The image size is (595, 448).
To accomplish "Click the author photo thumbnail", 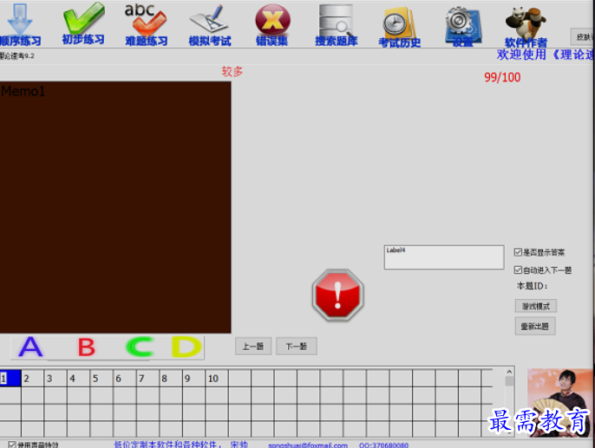I will click(x=560, y=403).
